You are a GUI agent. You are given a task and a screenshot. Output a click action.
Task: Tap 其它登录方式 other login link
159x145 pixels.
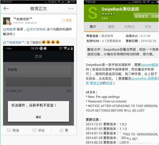coord(14,91)
